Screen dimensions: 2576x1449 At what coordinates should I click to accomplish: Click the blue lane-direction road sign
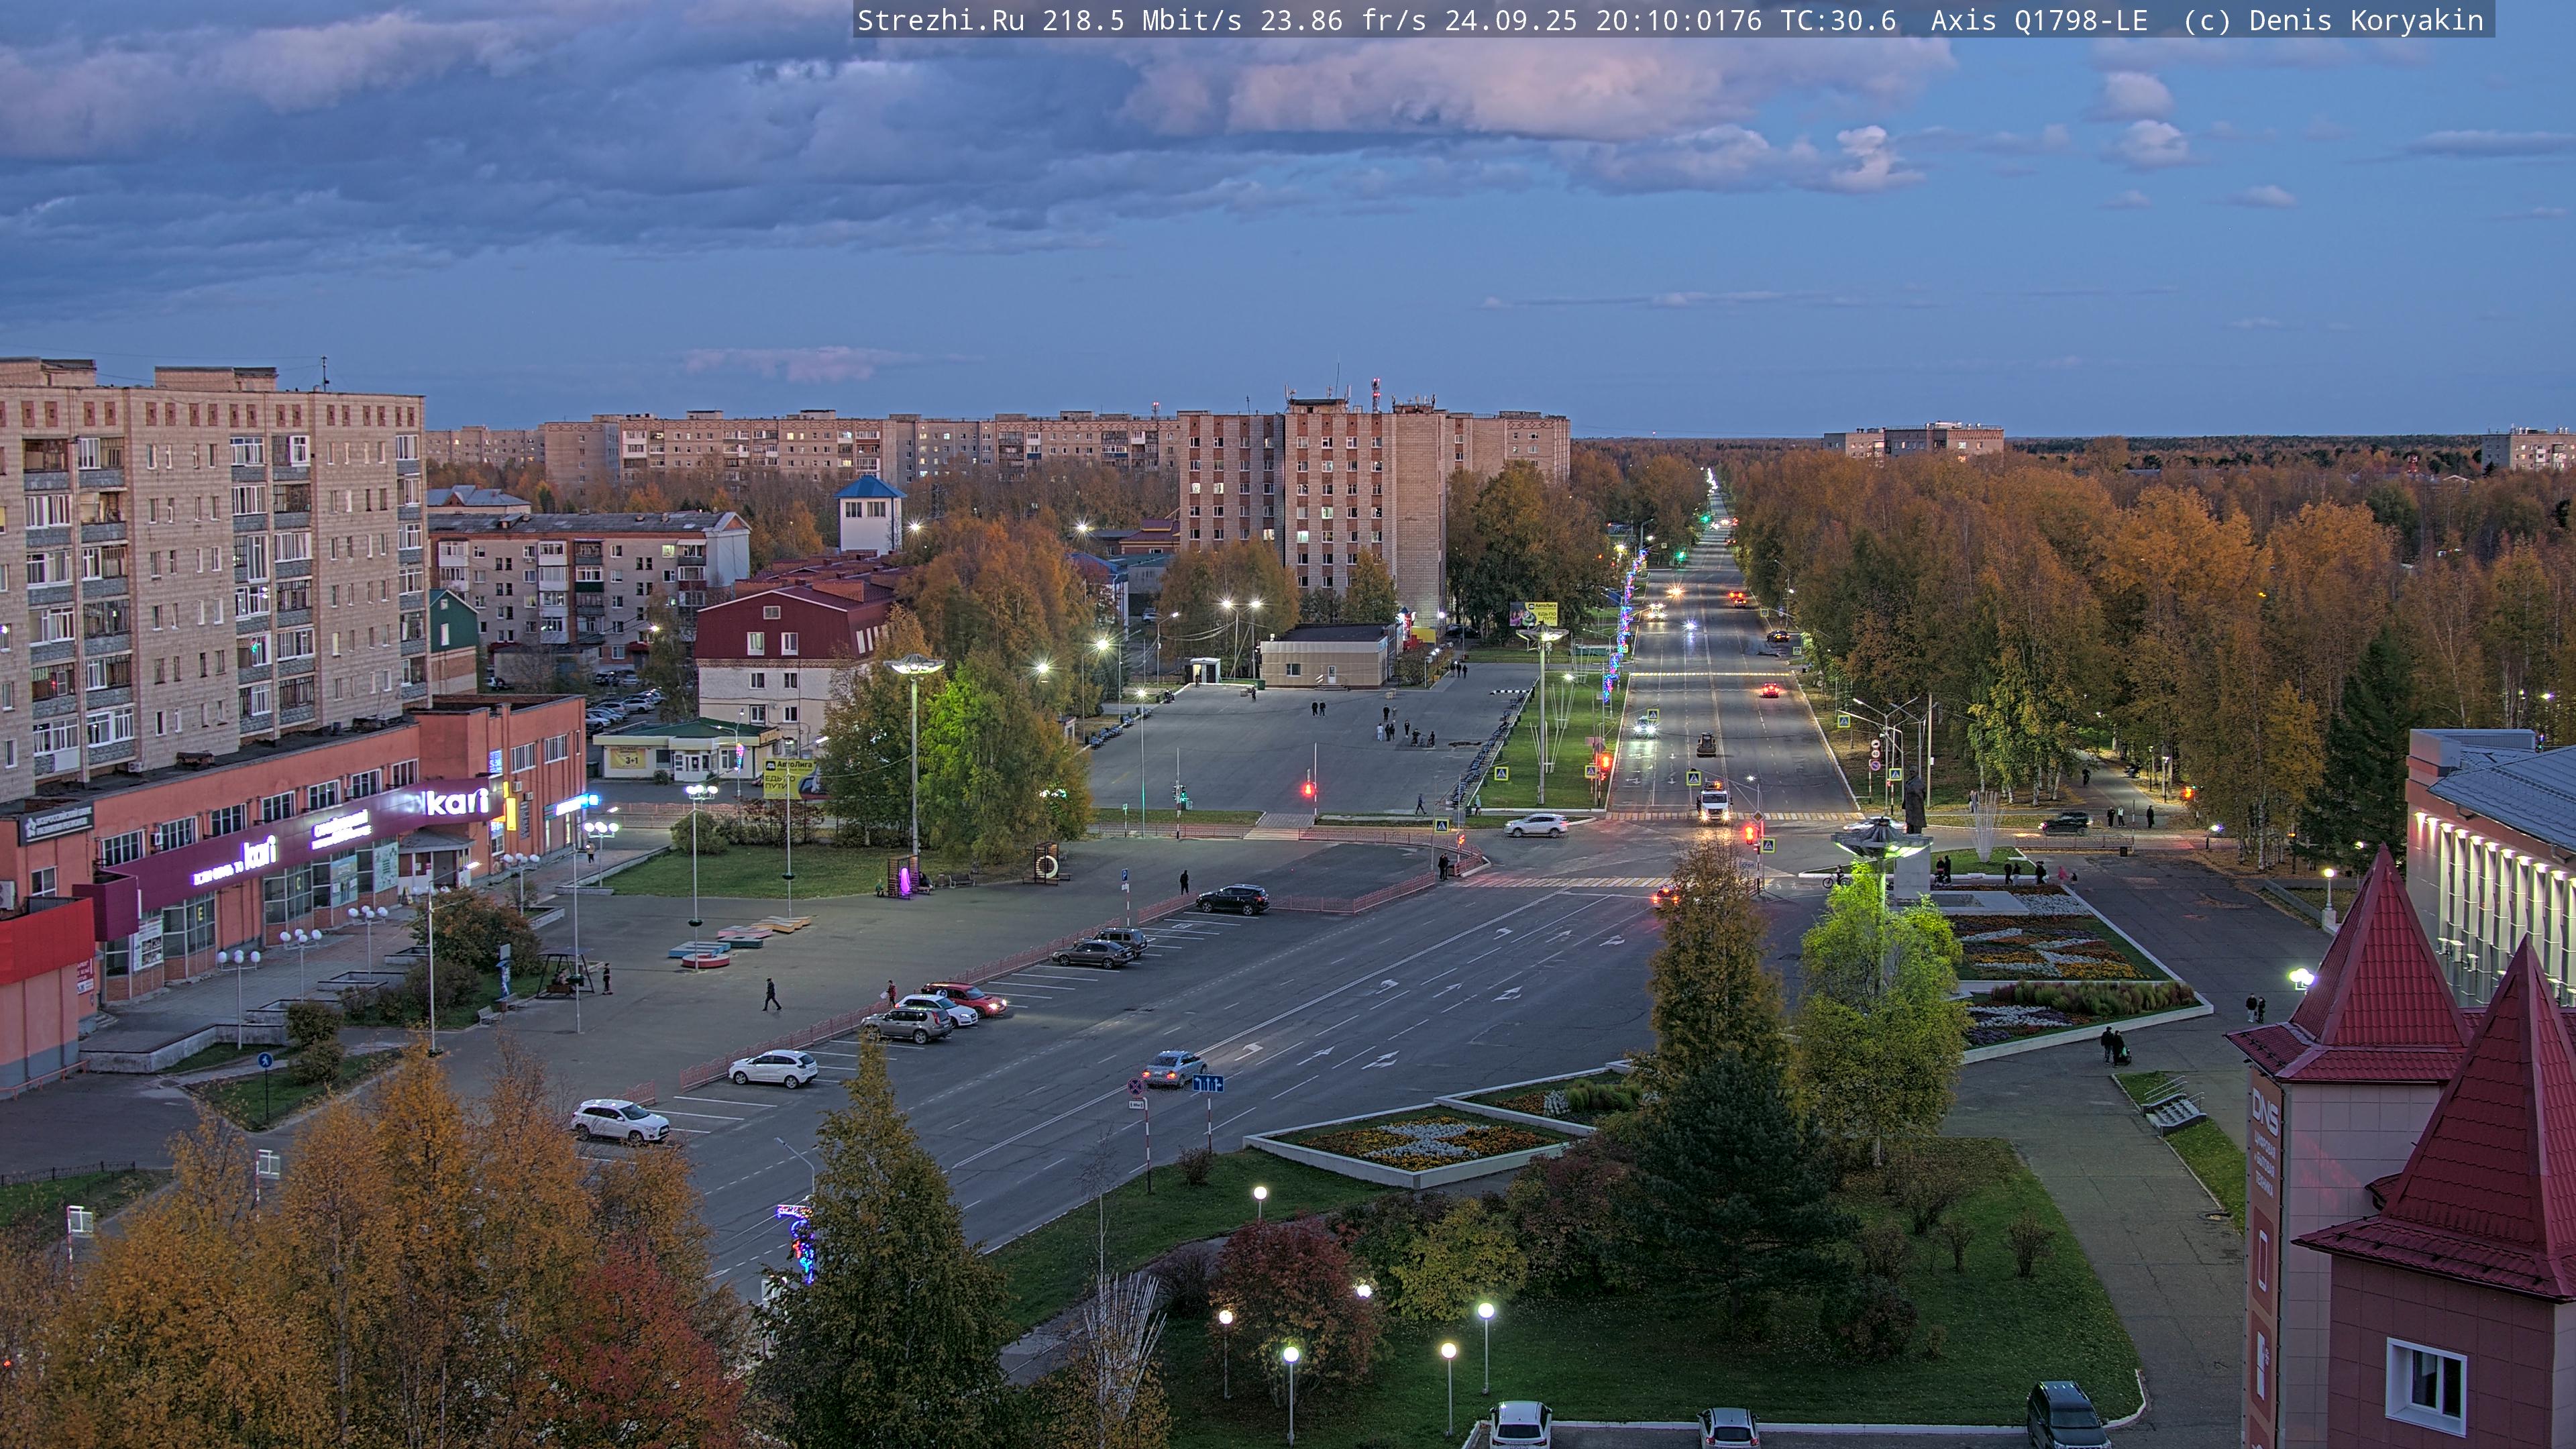pyautogui.click(x=1208, y=1083)
